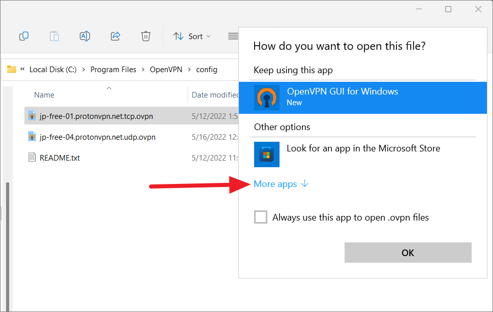The height and width of the screenshot is (312, 493).
Task: Select jp-free-04.protonvpn.net.udp.ovpn file
Action: (x=97, y=137)
